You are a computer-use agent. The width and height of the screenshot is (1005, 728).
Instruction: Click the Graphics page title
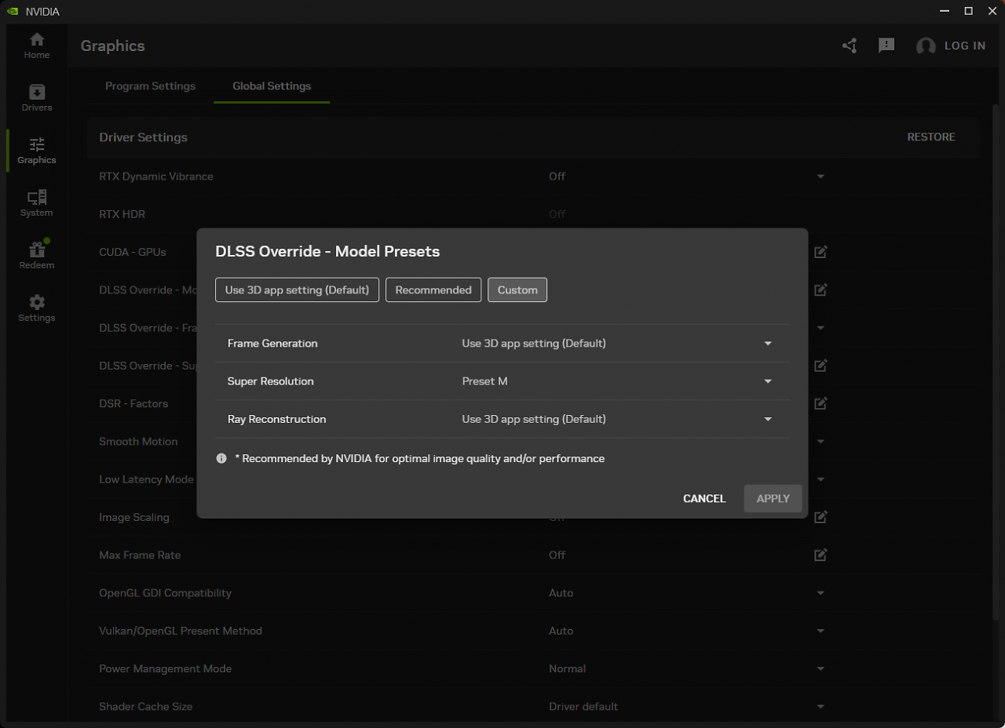pyautogui.click(x=112, y=45)
